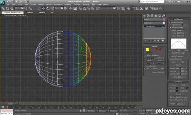Activate the Select Object tool
This screenshot has height=115, width=191.
tap(26, 8)
